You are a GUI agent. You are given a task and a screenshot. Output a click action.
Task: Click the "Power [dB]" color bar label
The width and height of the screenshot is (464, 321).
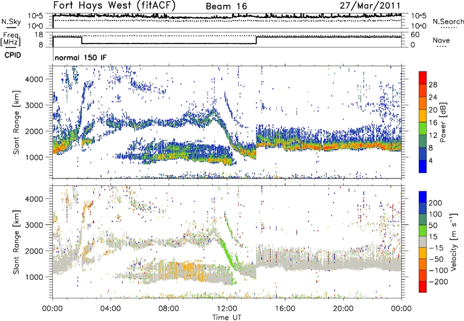coord(443,122)
